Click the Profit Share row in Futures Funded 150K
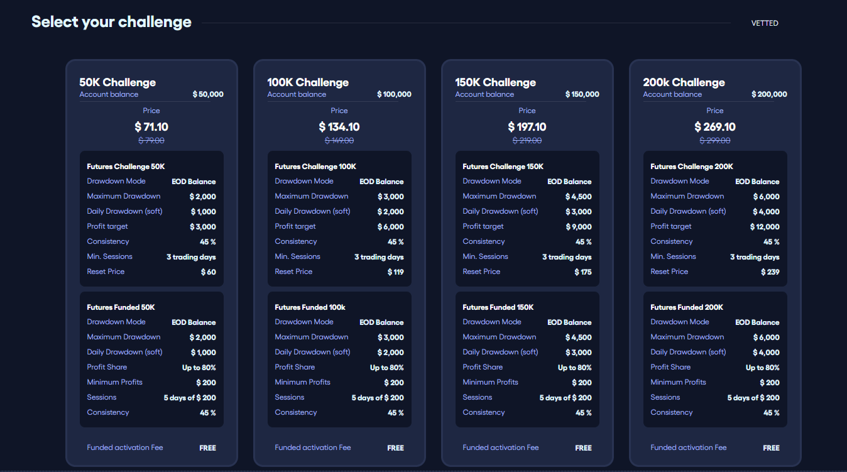The height and width of the screenshot is (472, 847). point(527,366)
